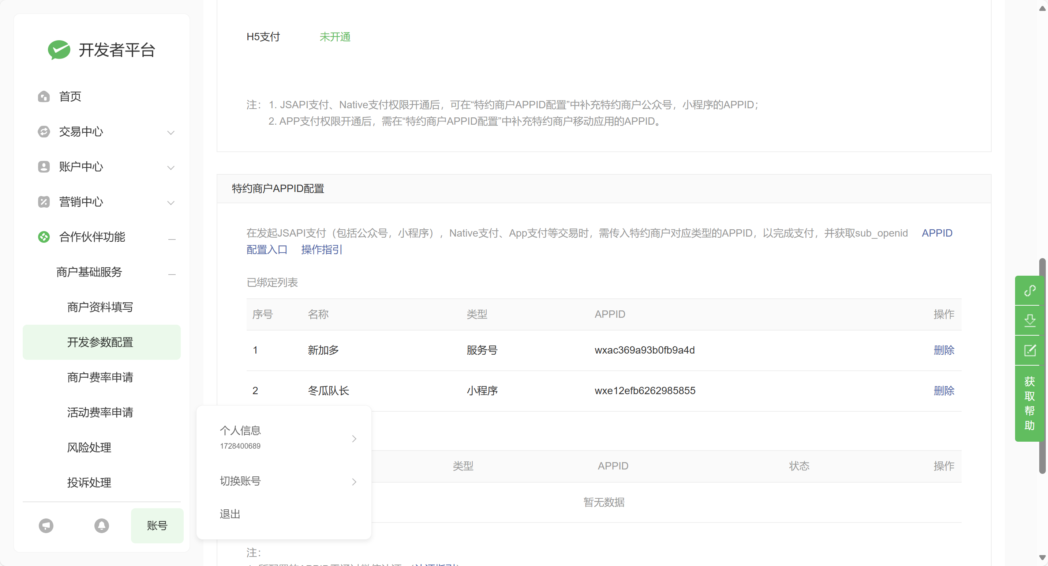This screenshot has width=1048, height=566.
Task: Select 退出 in the account popup
Action: tap(230, 514)
